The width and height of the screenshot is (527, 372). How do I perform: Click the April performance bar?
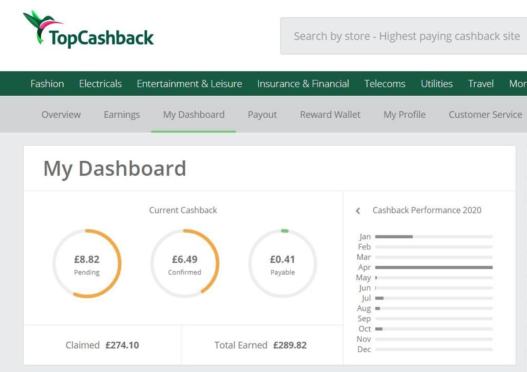tap(433, 267)
